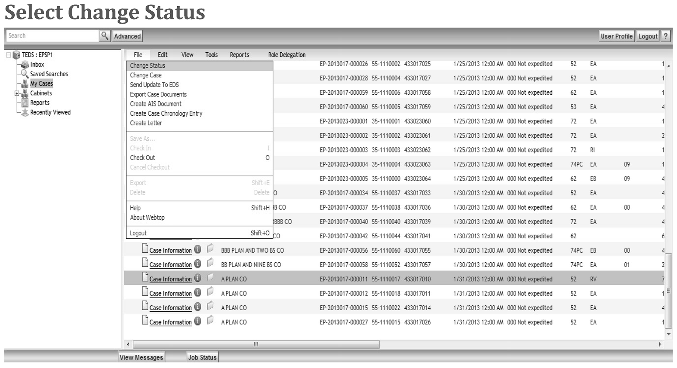Viewport: 677px width, 368px height.
Task: Open Case Information link for EP-2013017-000027
Action: tap(170, 322)
